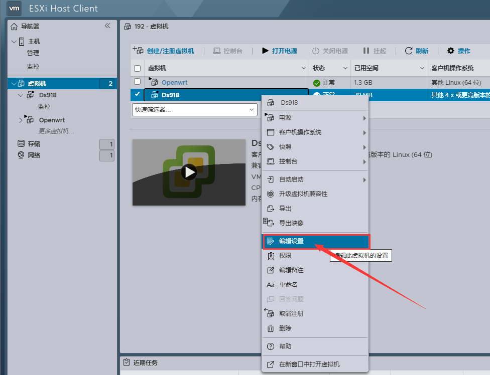Open the 虚拟机 column header dropdown arrow
The width and height of the screenshot is (490, 375).
(303, 68)
